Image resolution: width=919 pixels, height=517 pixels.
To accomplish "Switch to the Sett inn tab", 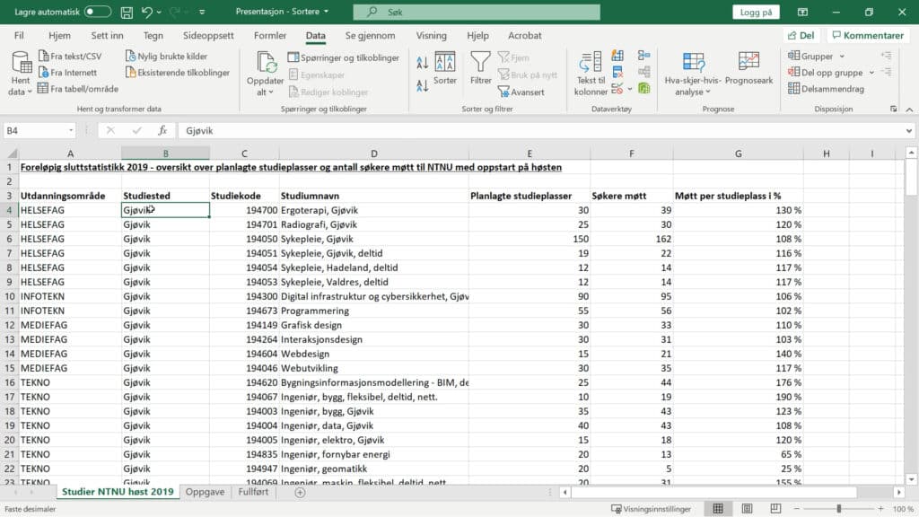I will click(x=108, y=36).
